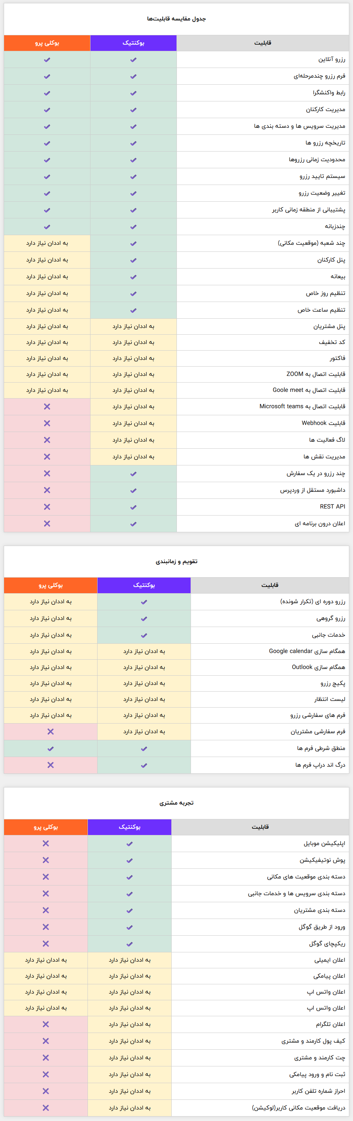353x1121 pixels.
Task: Click Bookly Pro cross in 'Microsoft teams' row
Action: [47, 406]
